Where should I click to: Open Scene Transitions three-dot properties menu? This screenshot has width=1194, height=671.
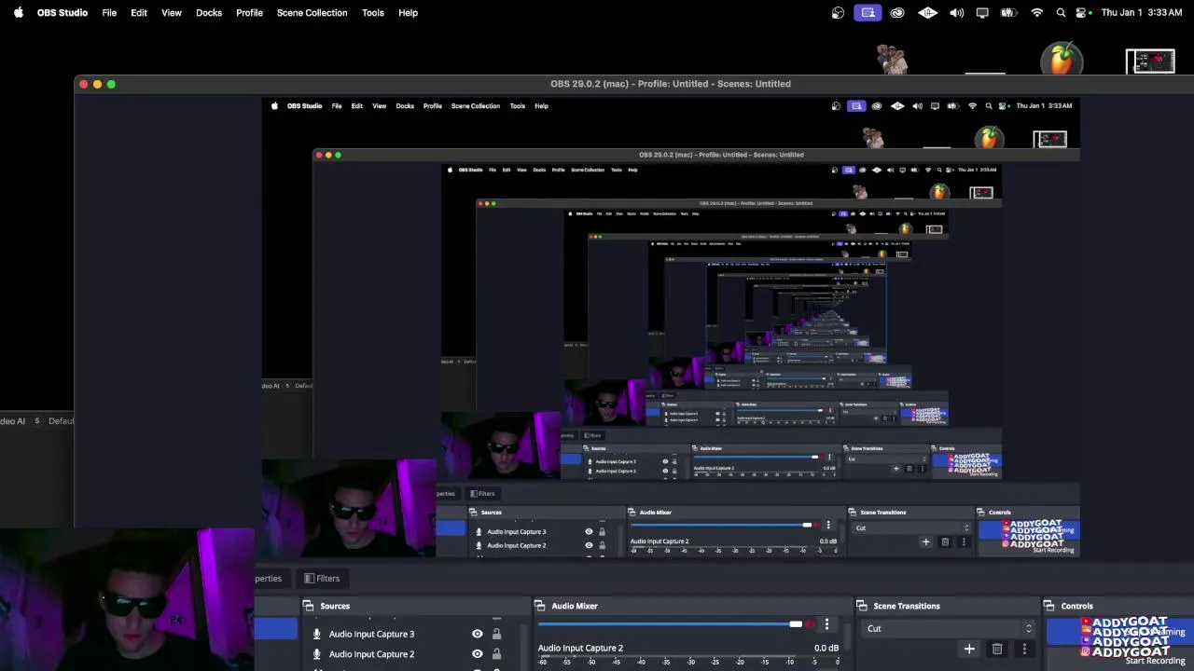click(x=1024, y=649)
